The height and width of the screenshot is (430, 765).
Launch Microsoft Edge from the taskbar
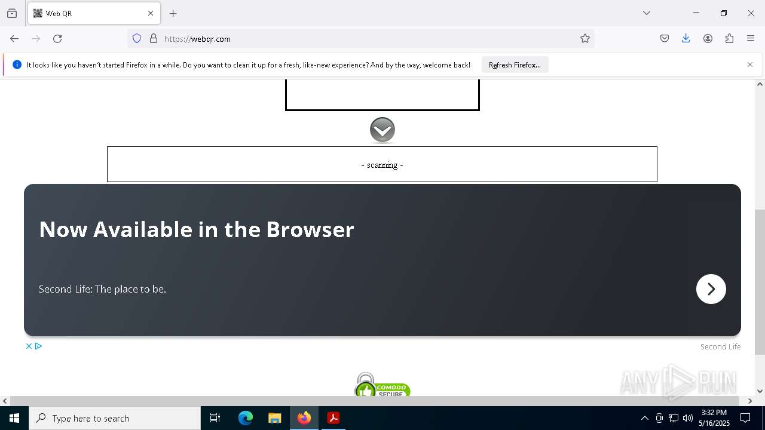(246, 418)
